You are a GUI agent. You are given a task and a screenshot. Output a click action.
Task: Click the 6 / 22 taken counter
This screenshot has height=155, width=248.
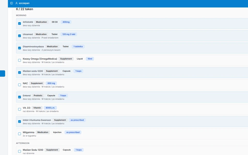tap(25, 9)
